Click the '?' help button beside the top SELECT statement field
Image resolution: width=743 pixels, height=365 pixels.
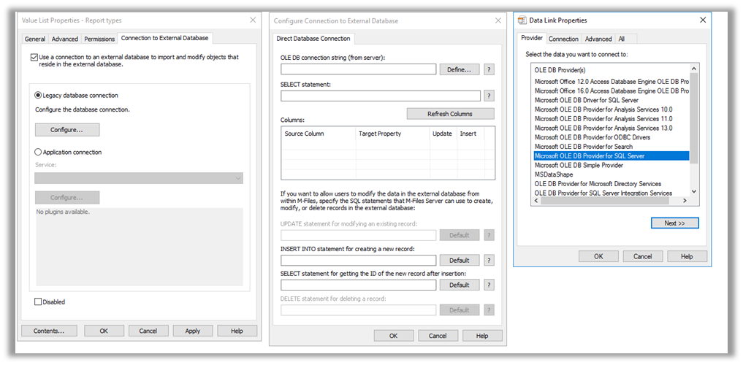click(489, 96)
